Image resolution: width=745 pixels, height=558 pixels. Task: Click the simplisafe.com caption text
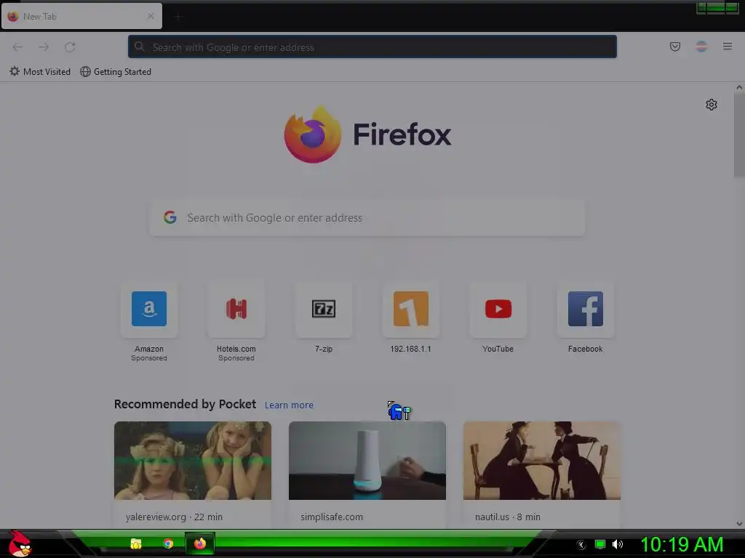pyautogui.click(x=332, y=517)
